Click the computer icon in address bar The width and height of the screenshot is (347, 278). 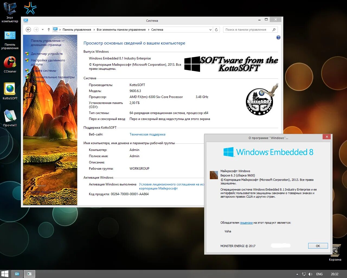click(55, 29)
